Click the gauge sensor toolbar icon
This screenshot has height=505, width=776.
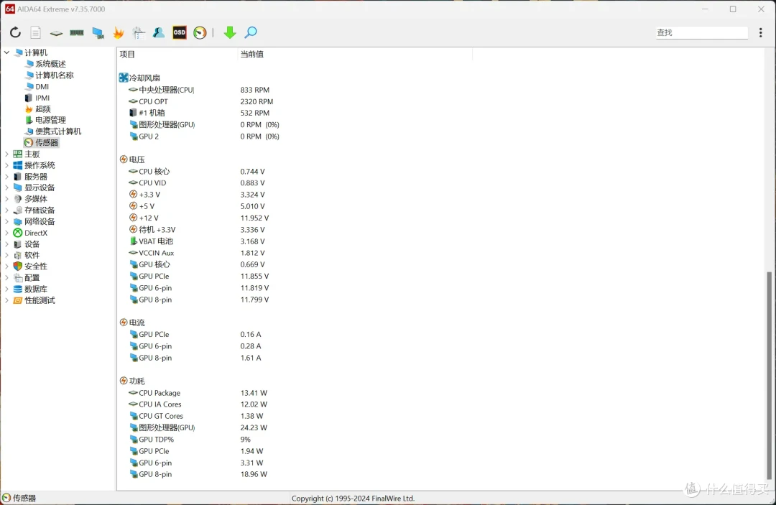tap(200, 32)
